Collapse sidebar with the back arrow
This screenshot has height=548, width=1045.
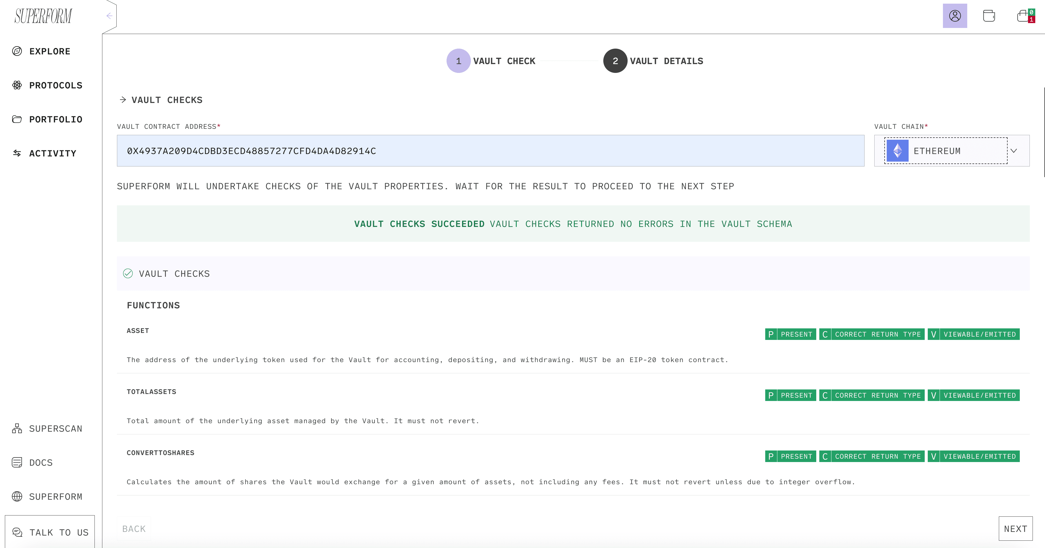109,16
